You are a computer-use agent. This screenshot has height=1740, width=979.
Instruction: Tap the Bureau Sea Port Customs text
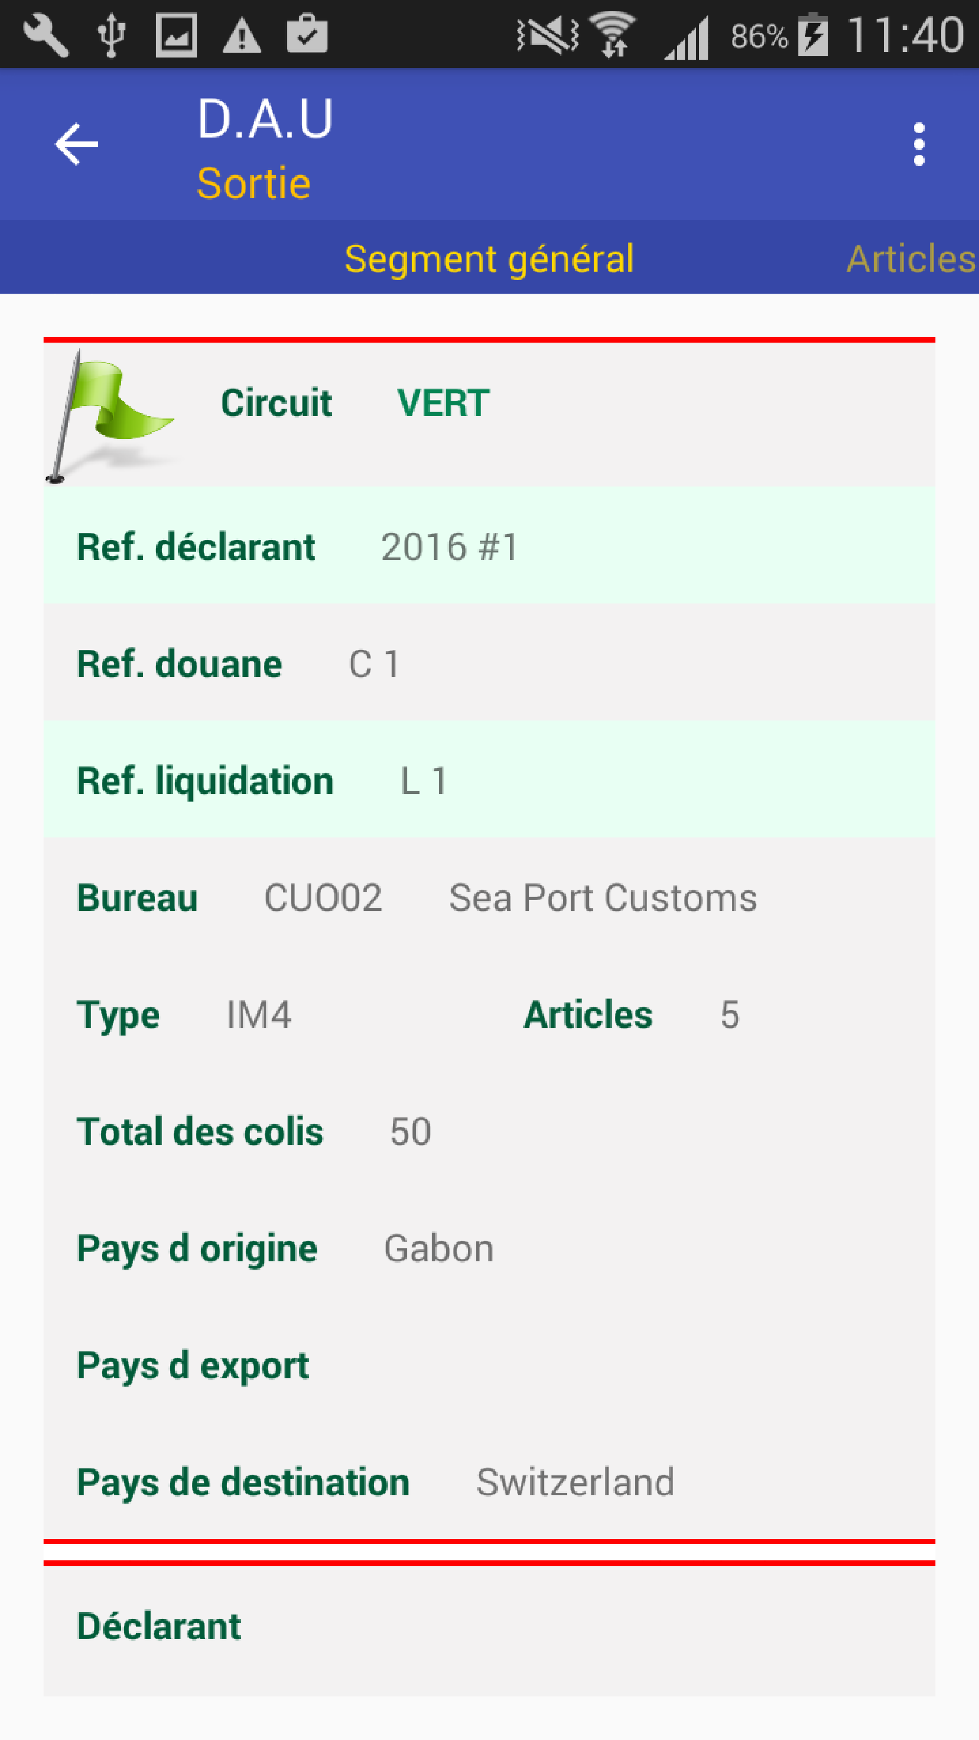click(603, 898)
